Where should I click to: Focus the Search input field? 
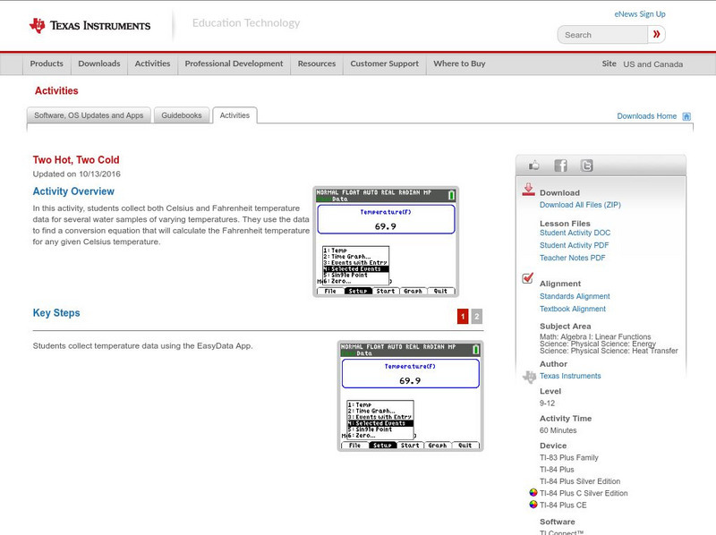[602, 35]
